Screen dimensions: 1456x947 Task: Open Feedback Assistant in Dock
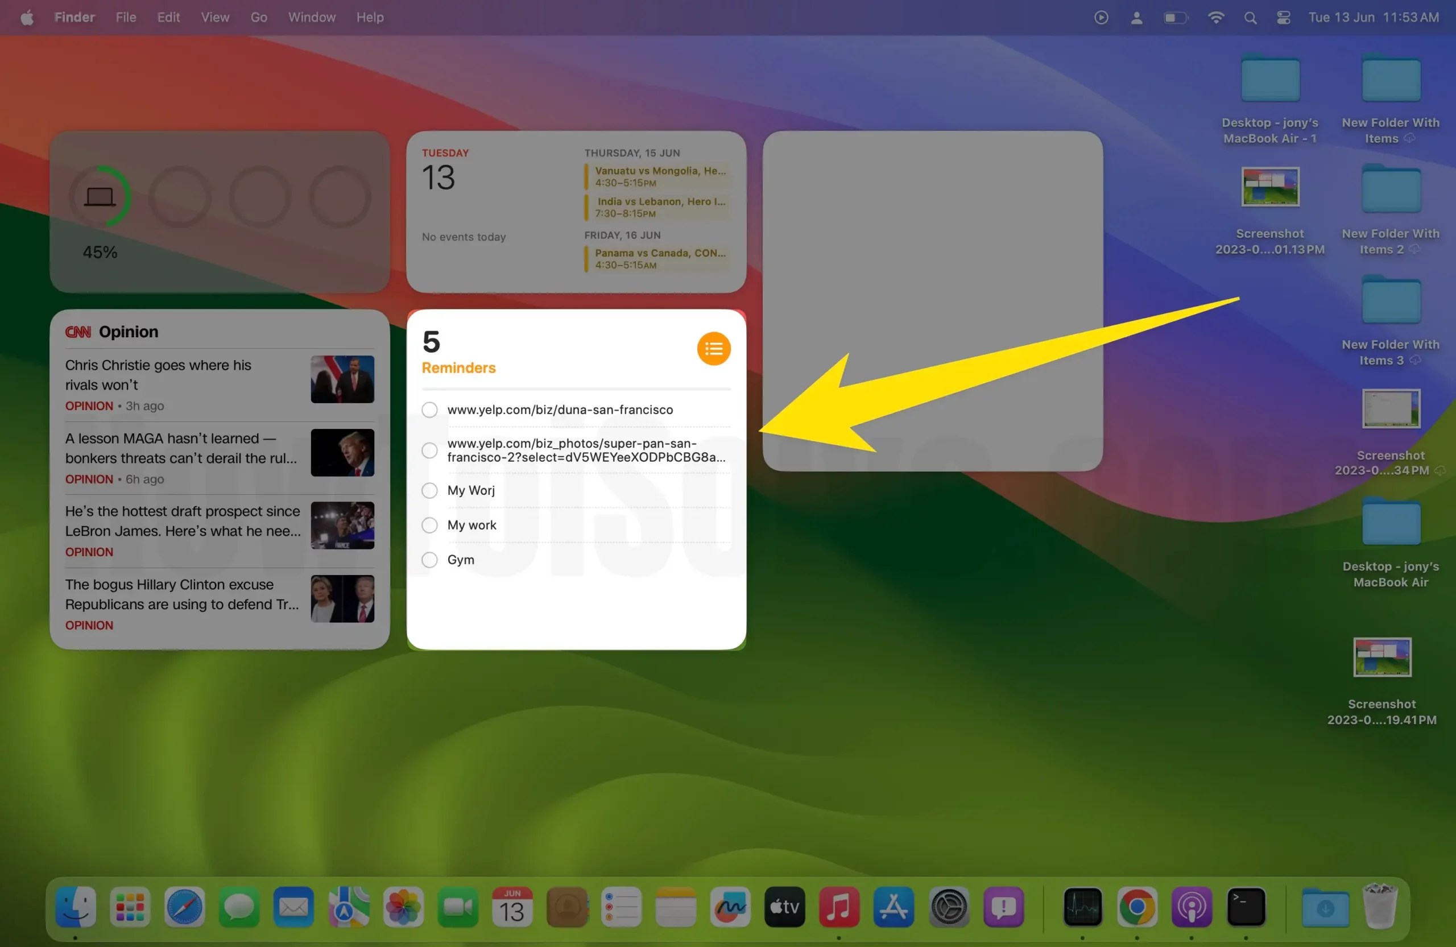[1003, 906]
